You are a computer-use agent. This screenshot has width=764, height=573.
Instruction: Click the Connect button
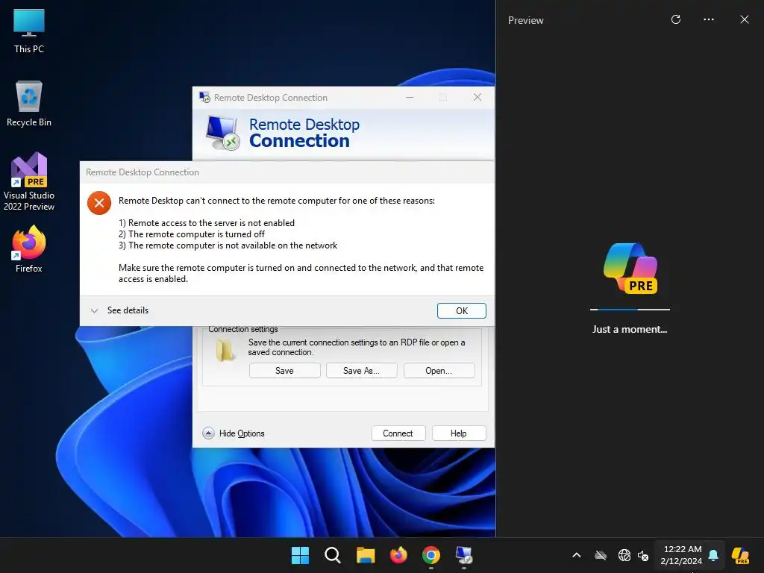398,433
